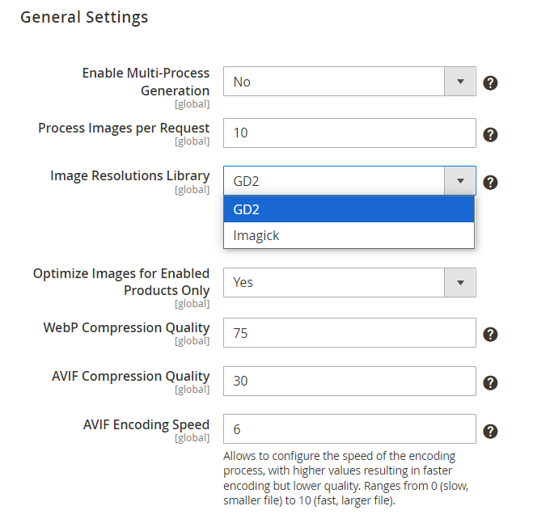The height and width of the screenshot is (523, 554).
Task: Select GD2 option in the list
Action: (349, 209)
